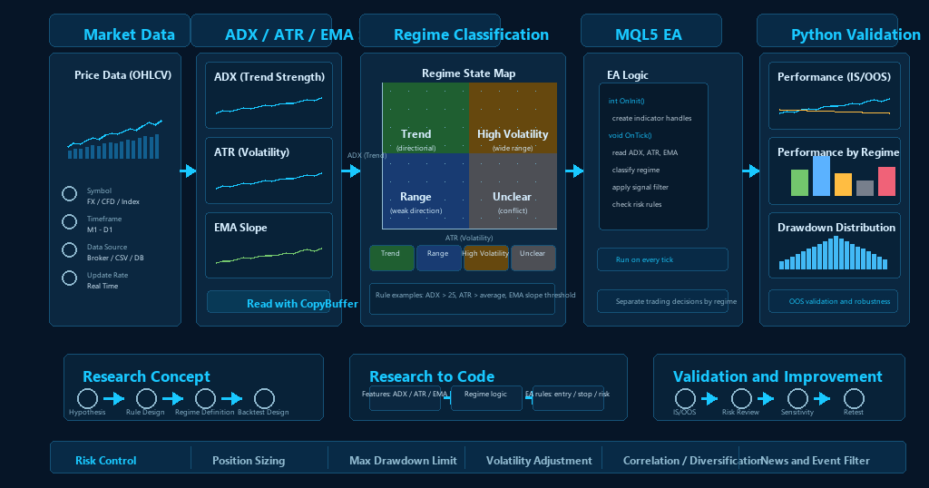The width and height of the screenshot is (929, 488).
Task: Click the blue Range legend chip
Action: point(439,259)
